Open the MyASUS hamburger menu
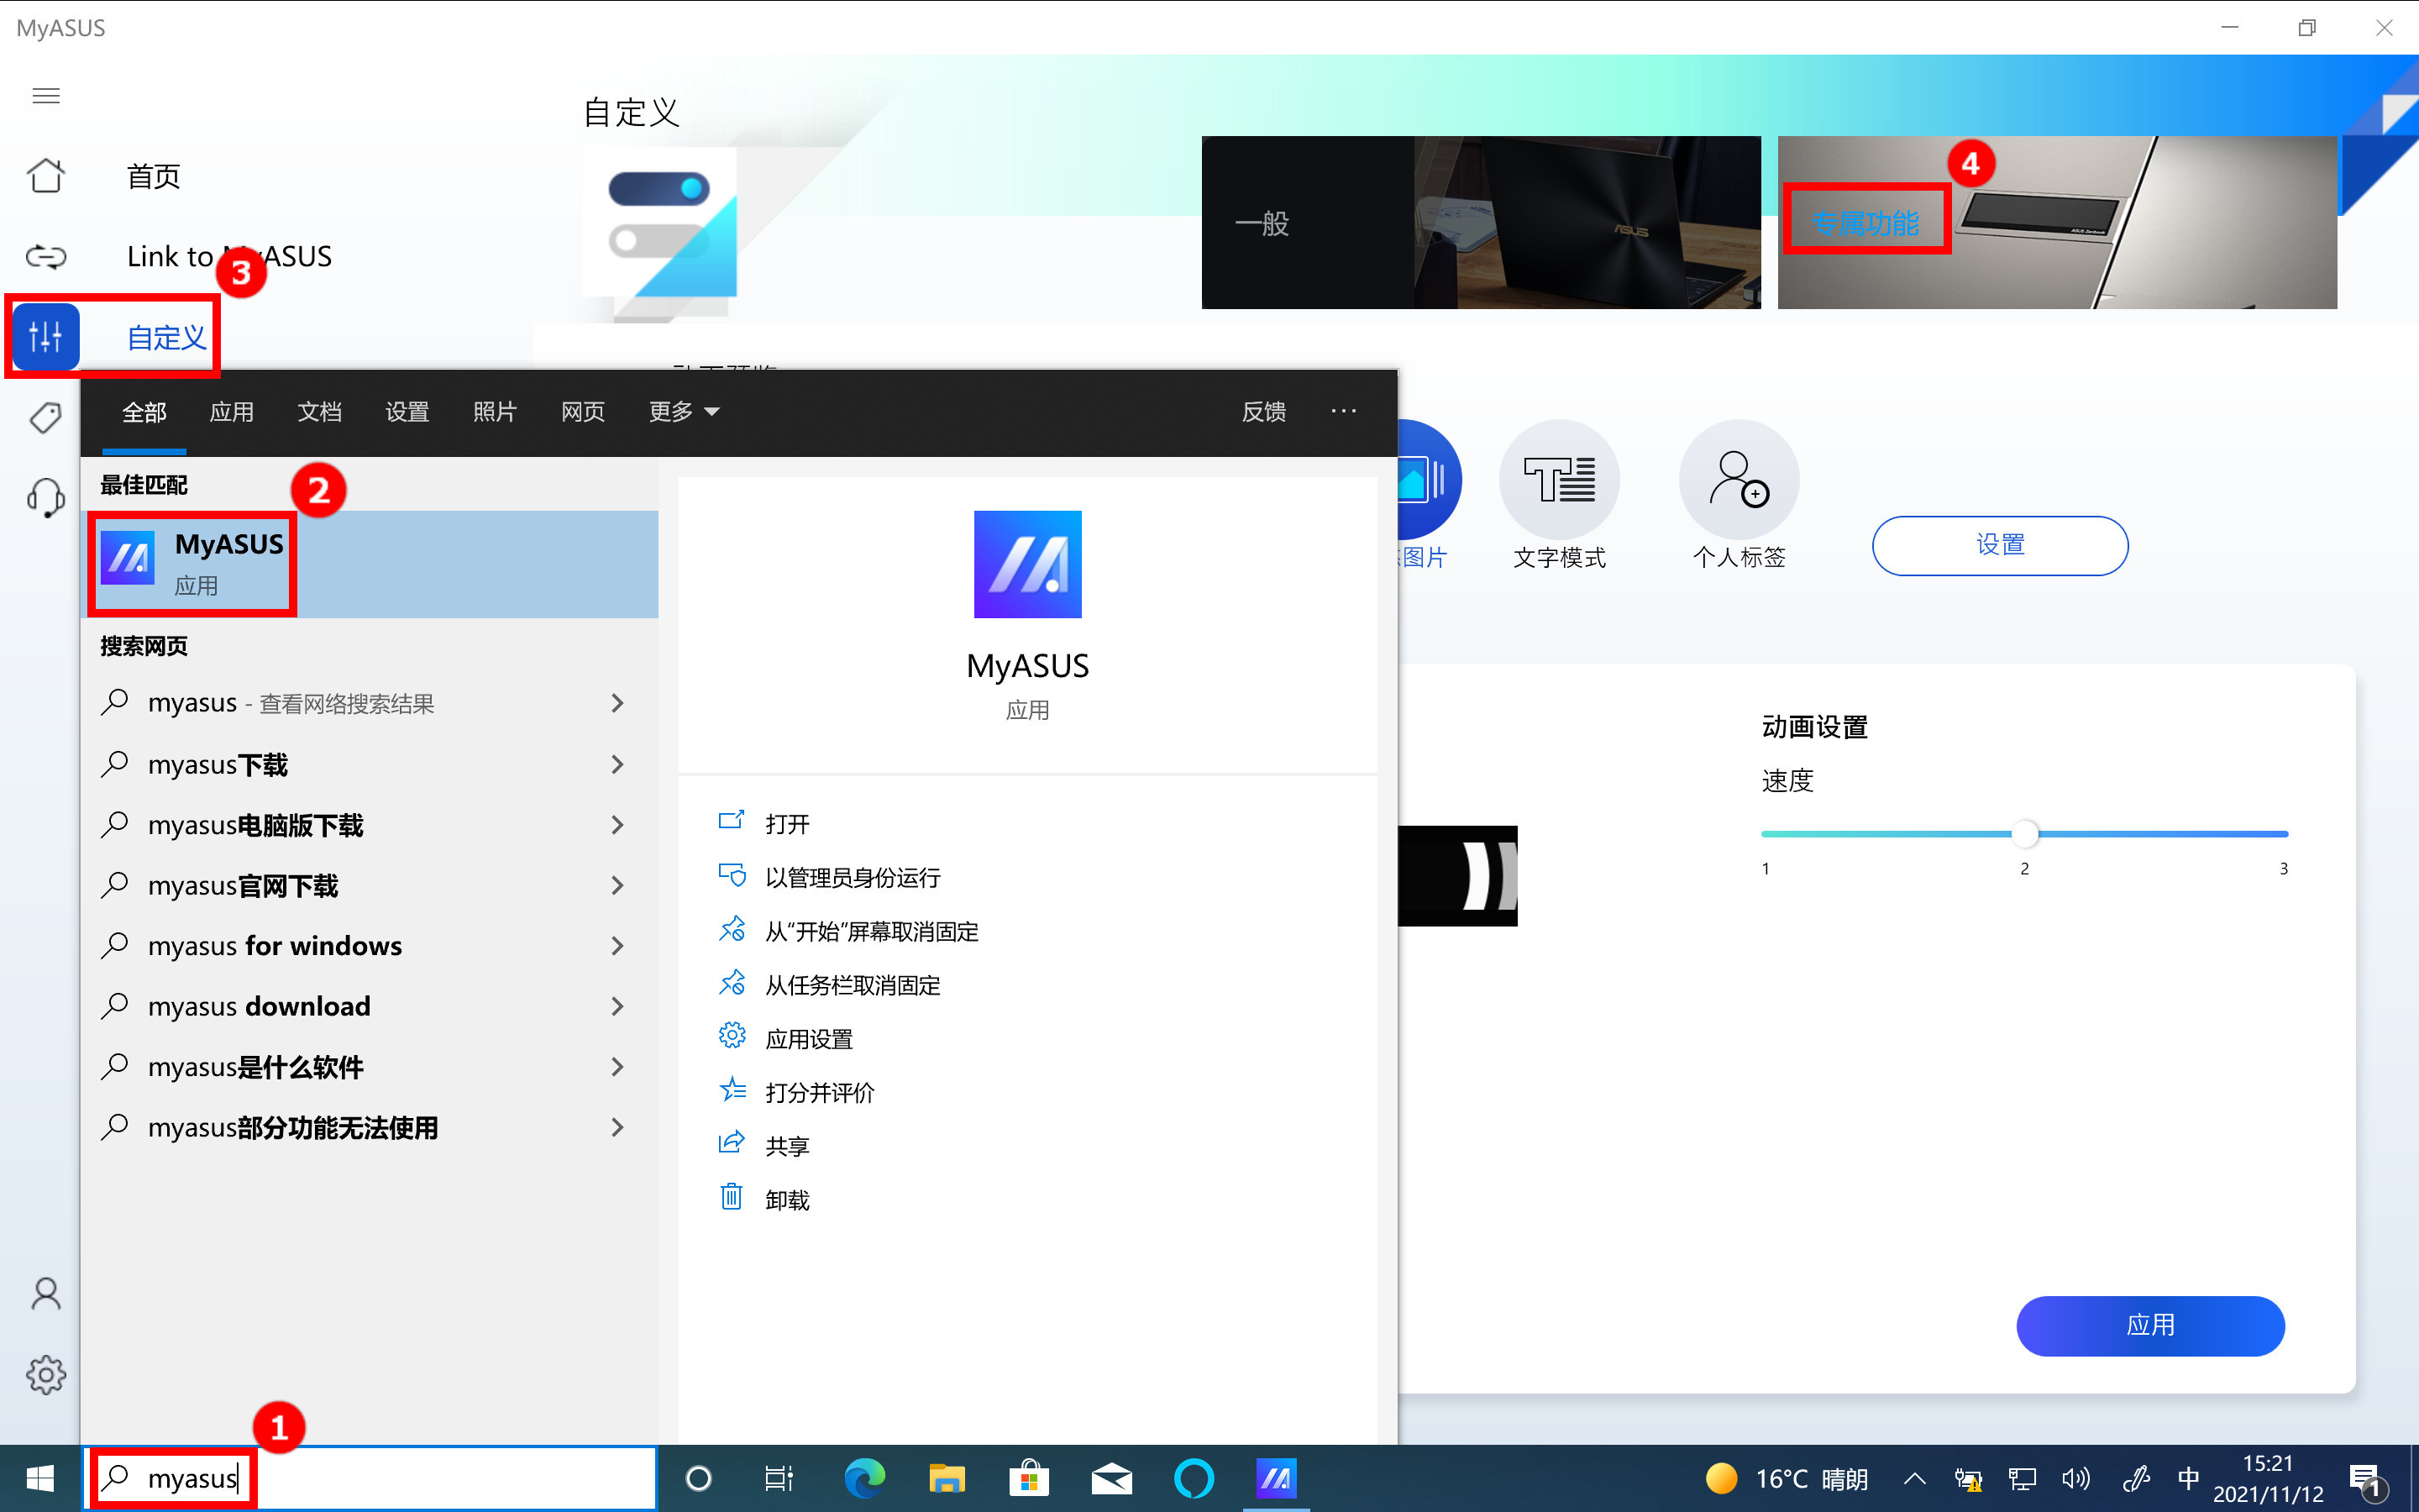This screenshot has width=2419, height=1512. pos(46,96)
